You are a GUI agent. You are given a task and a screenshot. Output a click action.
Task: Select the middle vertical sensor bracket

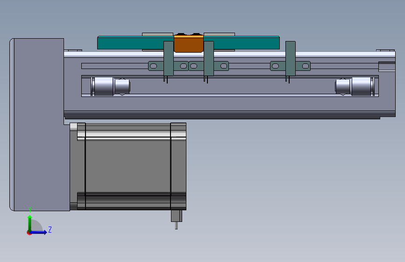click(209, 59)
